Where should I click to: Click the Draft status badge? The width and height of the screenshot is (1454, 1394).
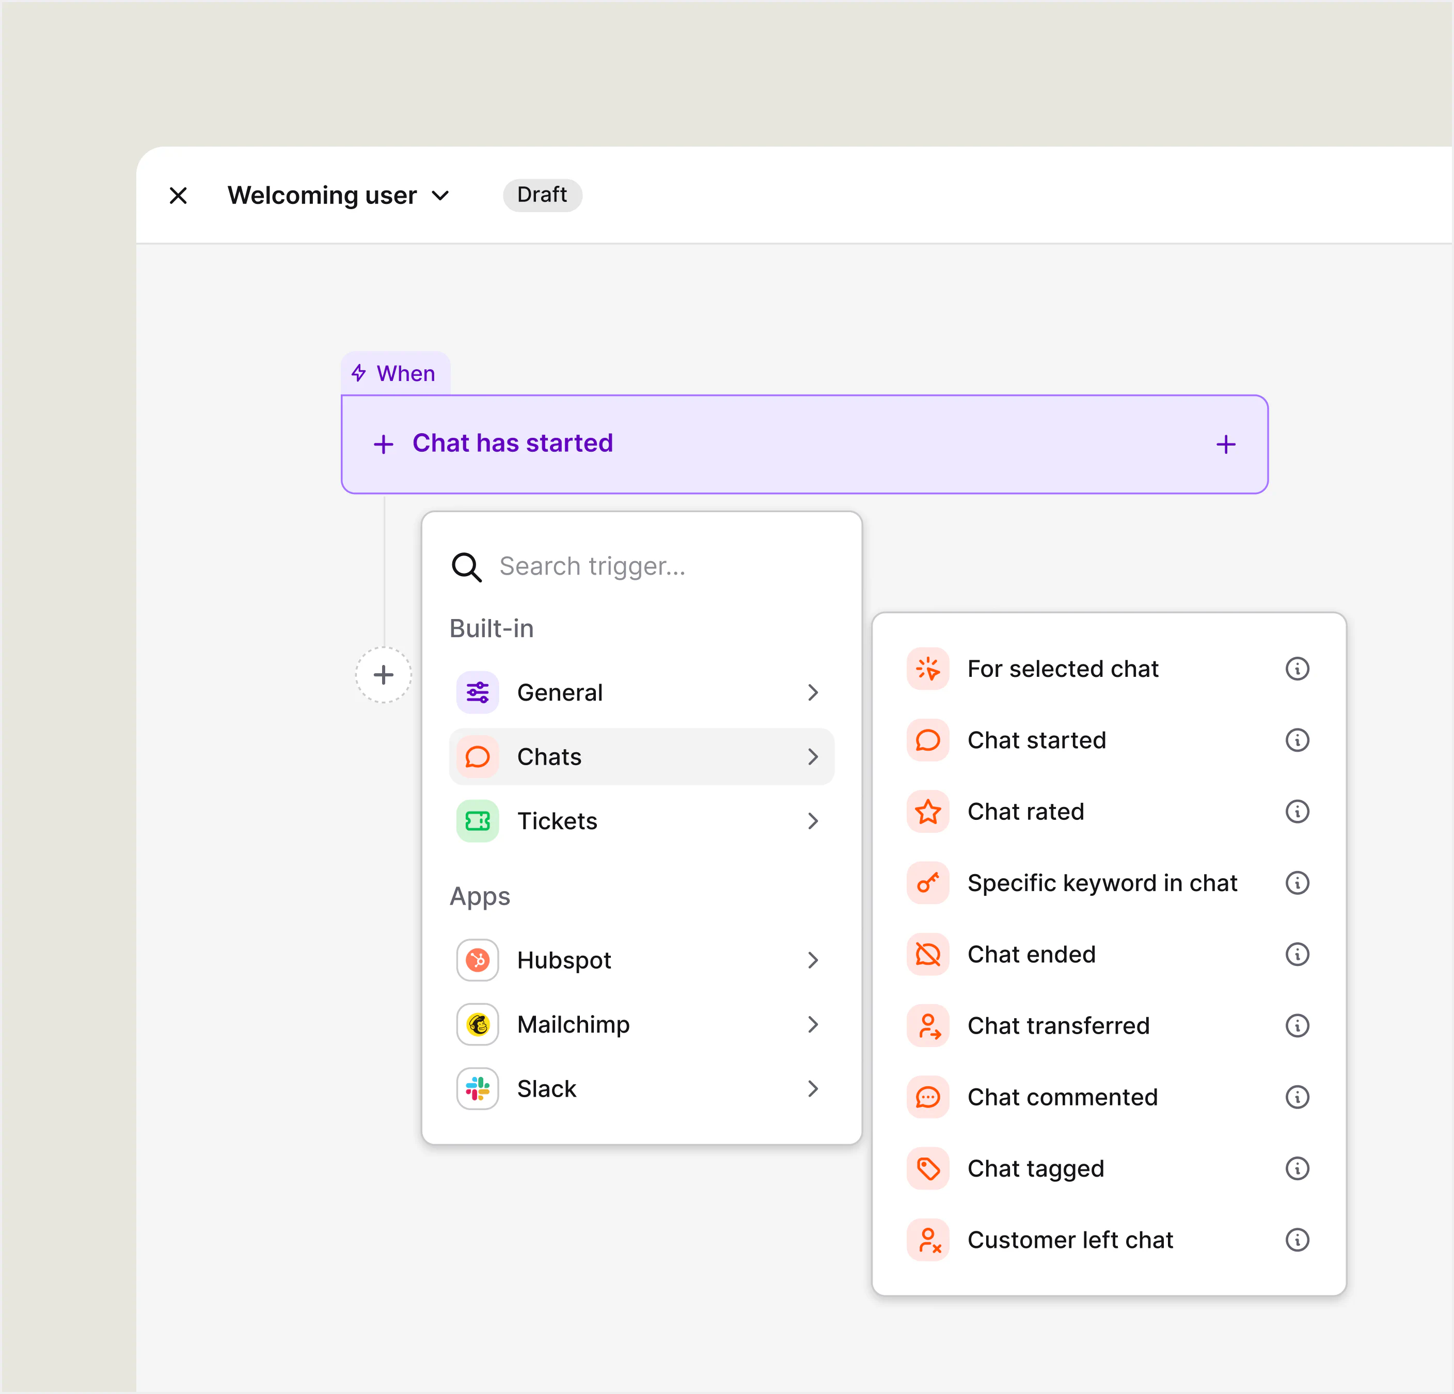click(542, 195)
